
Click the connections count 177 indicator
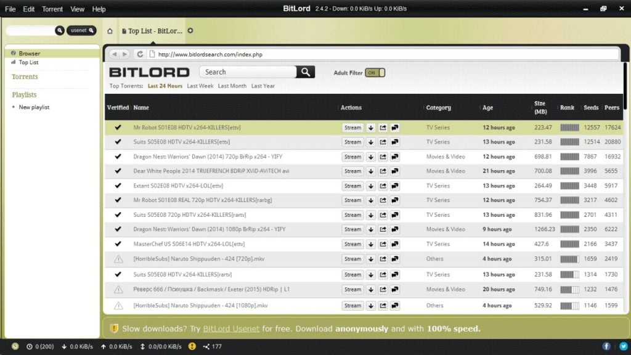[x=213, y=346]
